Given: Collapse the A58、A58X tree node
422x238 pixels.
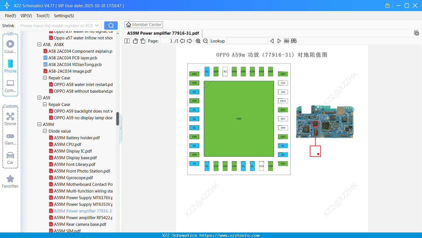Looking at the screenshot, I should (39, 44).
